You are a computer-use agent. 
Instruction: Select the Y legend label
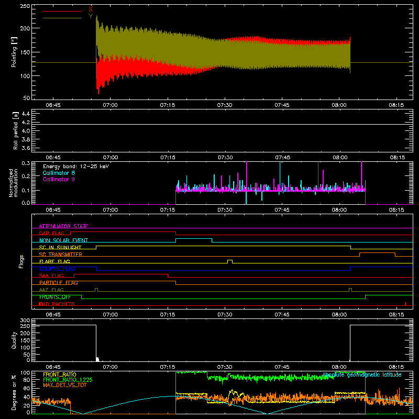coord(91,16)
